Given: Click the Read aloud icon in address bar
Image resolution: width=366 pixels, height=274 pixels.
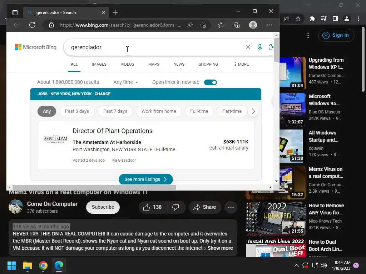Looking at the screenshot, I should (x=190, y=25).
